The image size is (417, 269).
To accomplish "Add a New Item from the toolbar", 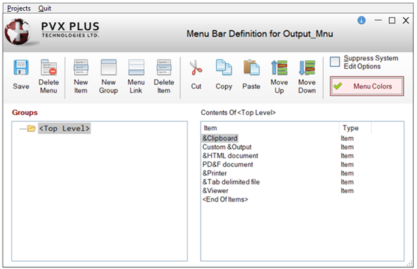I will 81,69.
